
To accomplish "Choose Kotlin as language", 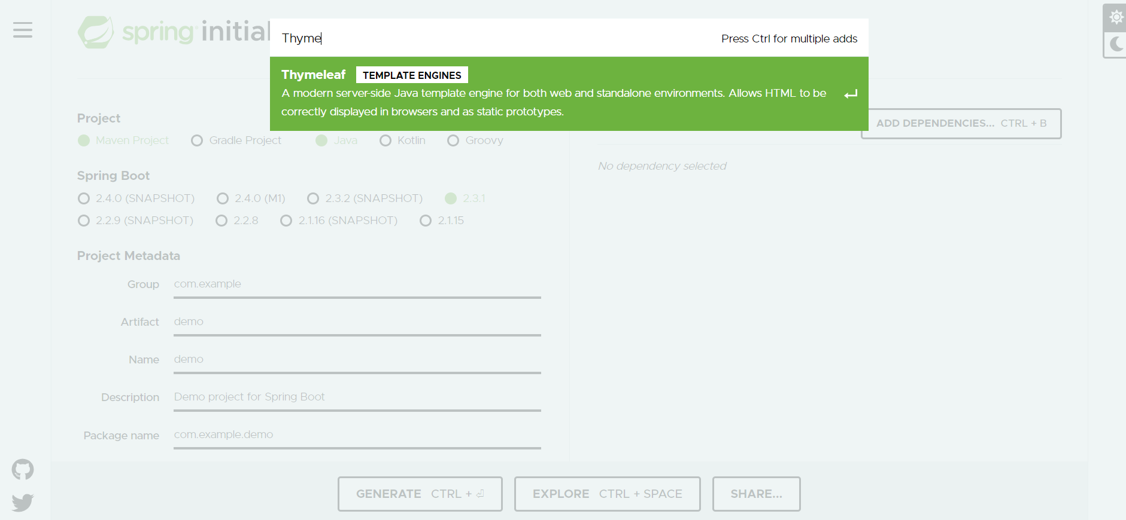I will point(402,140).
